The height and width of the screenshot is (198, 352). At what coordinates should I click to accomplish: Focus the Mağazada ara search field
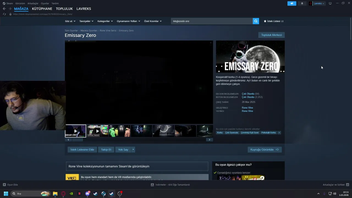point(212,21)
